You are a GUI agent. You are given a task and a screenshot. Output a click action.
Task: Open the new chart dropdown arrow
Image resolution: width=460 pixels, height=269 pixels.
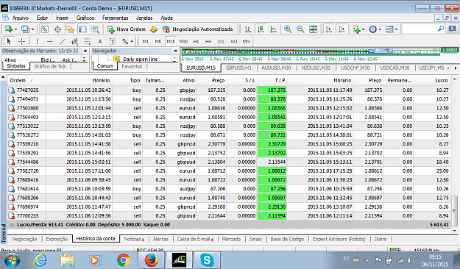tap(16, 29)
